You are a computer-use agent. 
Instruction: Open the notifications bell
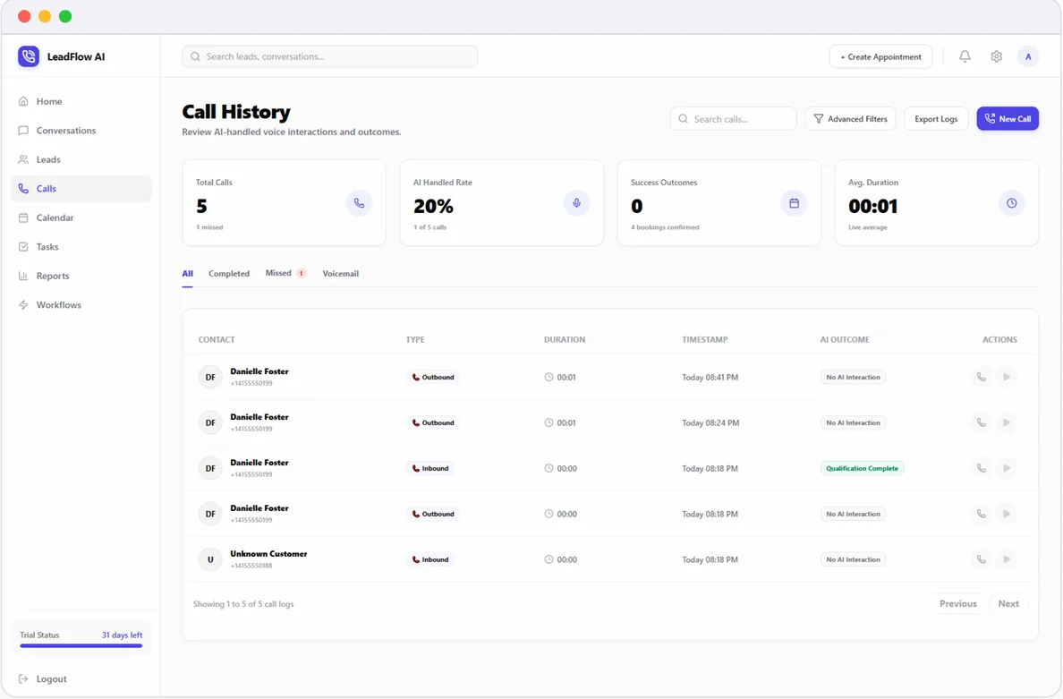[965, 56]
